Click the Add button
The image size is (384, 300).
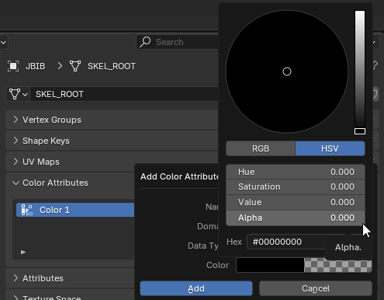tap(196, 288)
